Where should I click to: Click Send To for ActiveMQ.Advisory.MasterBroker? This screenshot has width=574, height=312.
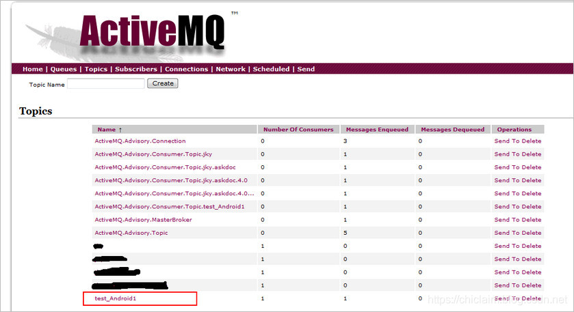(507, 220)
